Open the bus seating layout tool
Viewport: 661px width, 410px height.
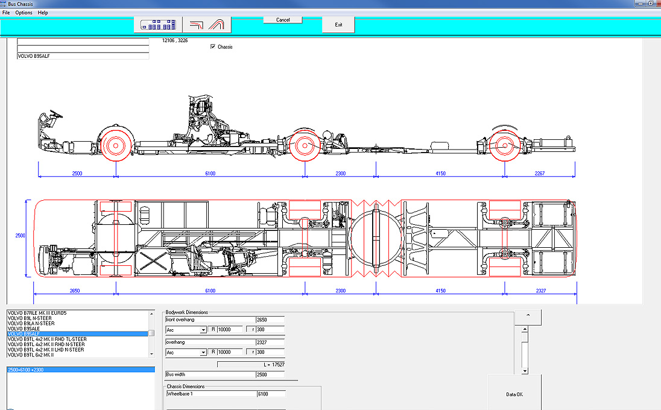158,25
